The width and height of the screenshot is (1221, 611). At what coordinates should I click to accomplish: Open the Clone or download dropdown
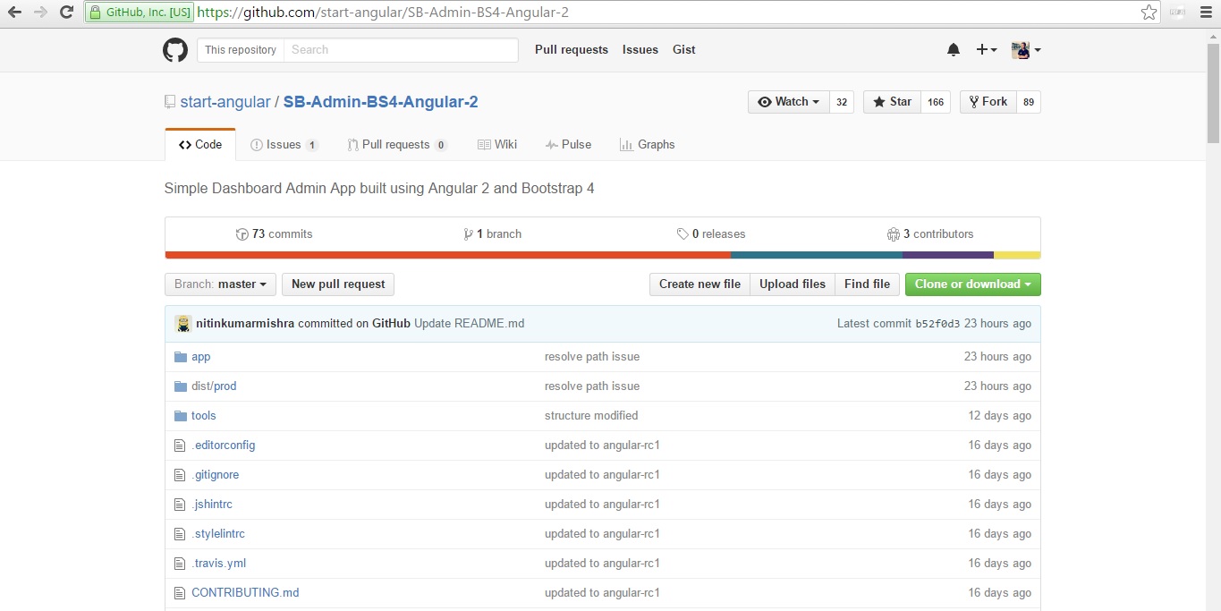972,284
